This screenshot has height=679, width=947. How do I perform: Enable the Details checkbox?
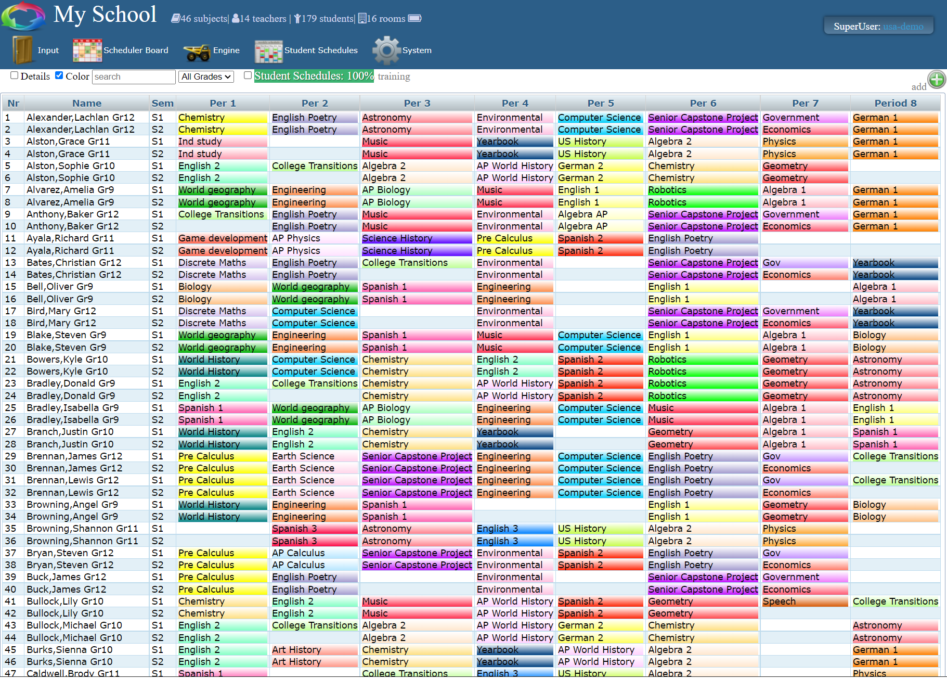(x=15, y=75)
